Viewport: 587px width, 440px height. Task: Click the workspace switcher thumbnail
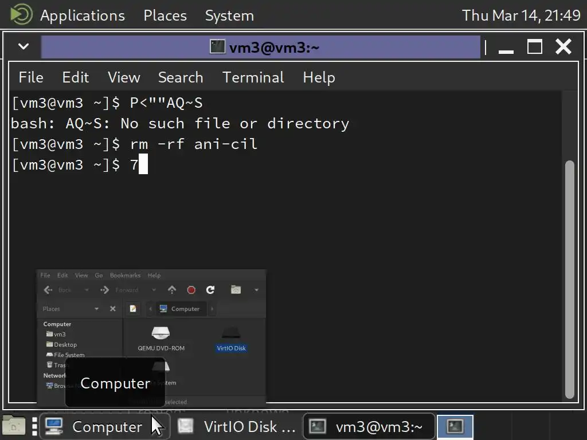(455, 426)
